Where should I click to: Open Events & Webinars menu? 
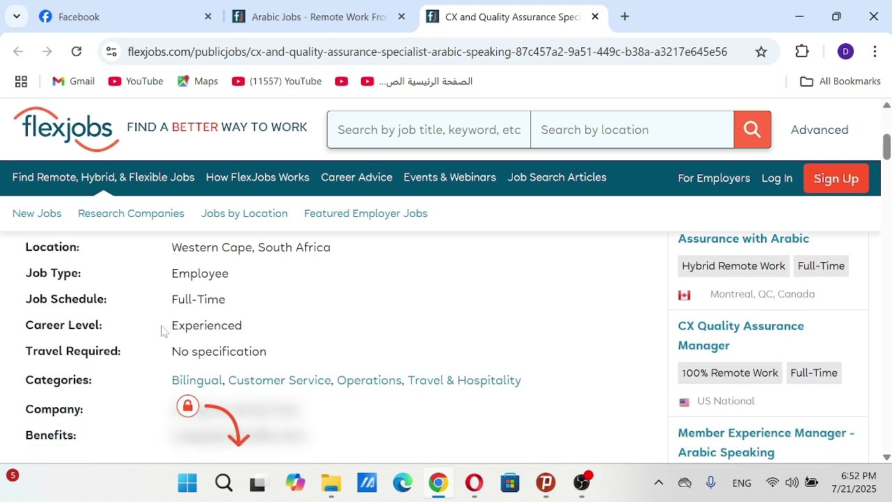point(450,178)
